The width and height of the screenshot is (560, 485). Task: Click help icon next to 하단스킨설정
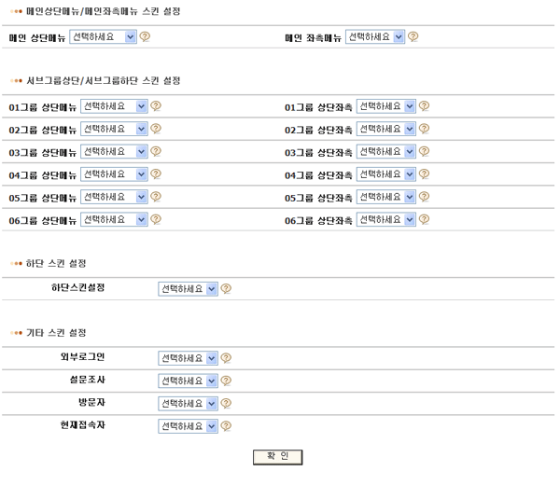[226, 289]
